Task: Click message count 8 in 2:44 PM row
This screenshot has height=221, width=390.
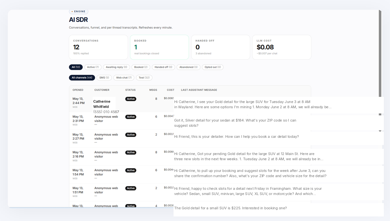Action: point(156,99)
